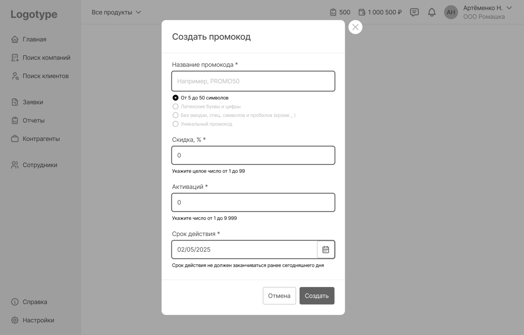524x335 pixels.
Task: Expand the user account chevron
Action: (x=509, y=8)
